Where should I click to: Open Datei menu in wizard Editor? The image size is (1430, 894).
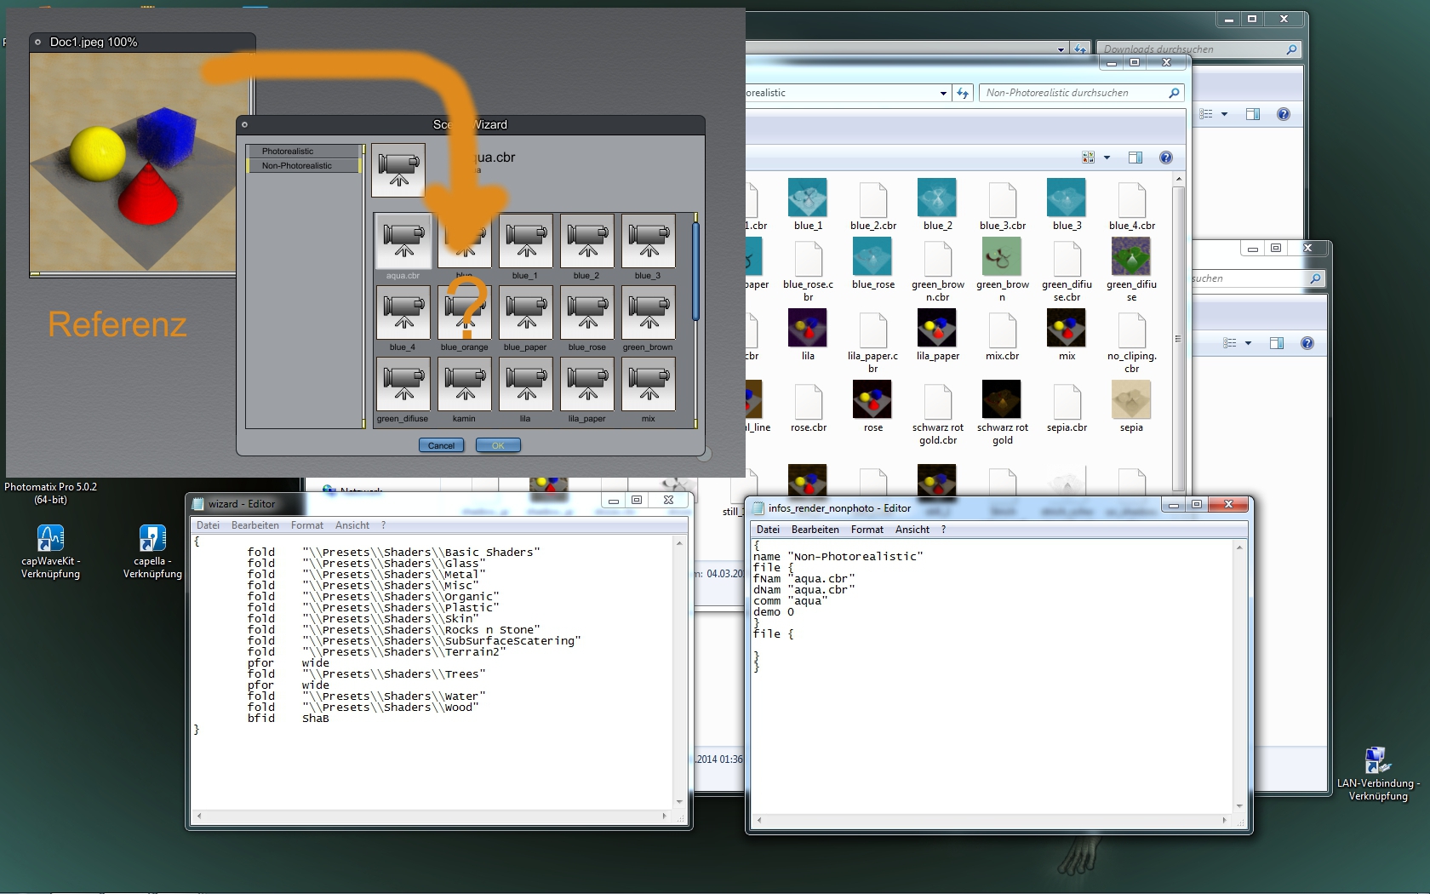(209, 525)
